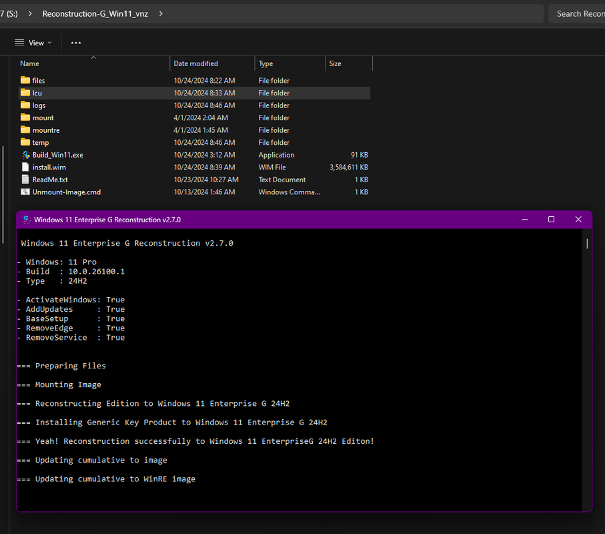Viewport: 605px width, 534px height.
Task: Click the Build : 10.0.26100.1 line
Action: (71, 272)
